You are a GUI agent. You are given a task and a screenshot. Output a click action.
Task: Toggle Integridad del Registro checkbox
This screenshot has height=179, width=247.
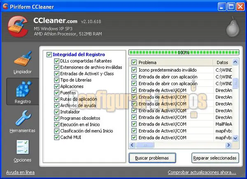[x=49, y=55]
